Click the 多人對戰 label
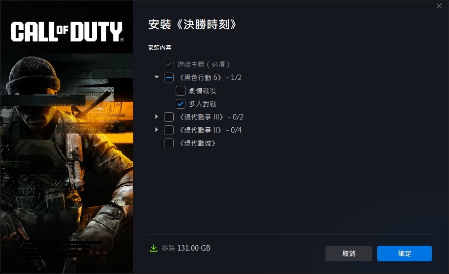This screenshot has height=274, width=449. [x=203, y=104]
